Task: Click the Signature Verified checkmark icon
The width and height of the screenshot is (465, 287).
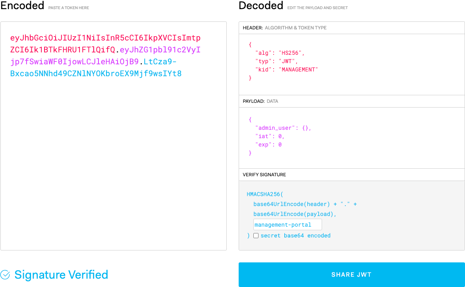Action: click(x=6, y=274)
